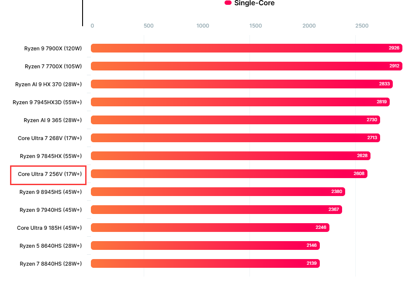Click the Ryzen 7 8840HS (28W+) label
The width and height of the screenshot is (412, 284).
click(x=50, y=263)
